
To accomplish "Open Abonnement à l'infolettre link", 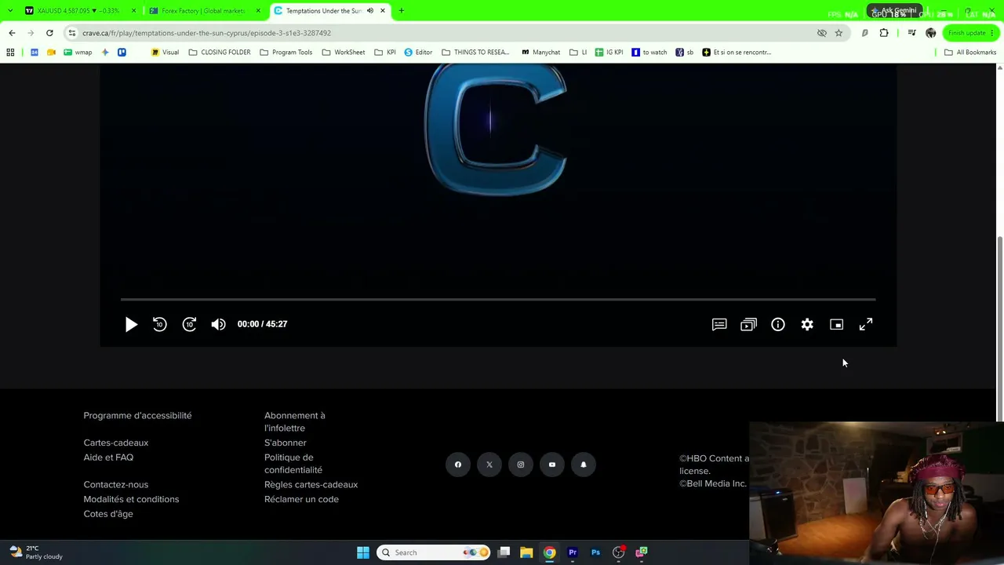I will pyautogui.click(x=295, y=421).
